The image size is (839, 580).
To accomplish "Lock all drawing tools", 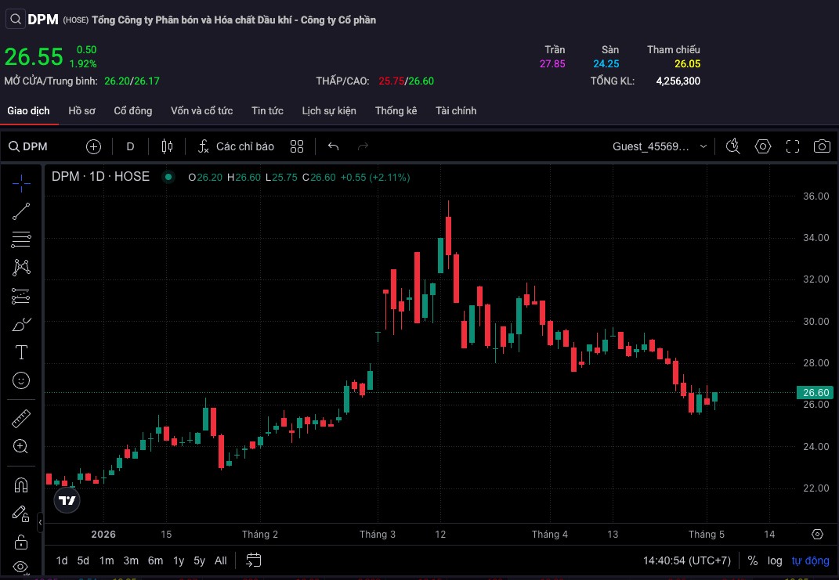I will point(21,542).
